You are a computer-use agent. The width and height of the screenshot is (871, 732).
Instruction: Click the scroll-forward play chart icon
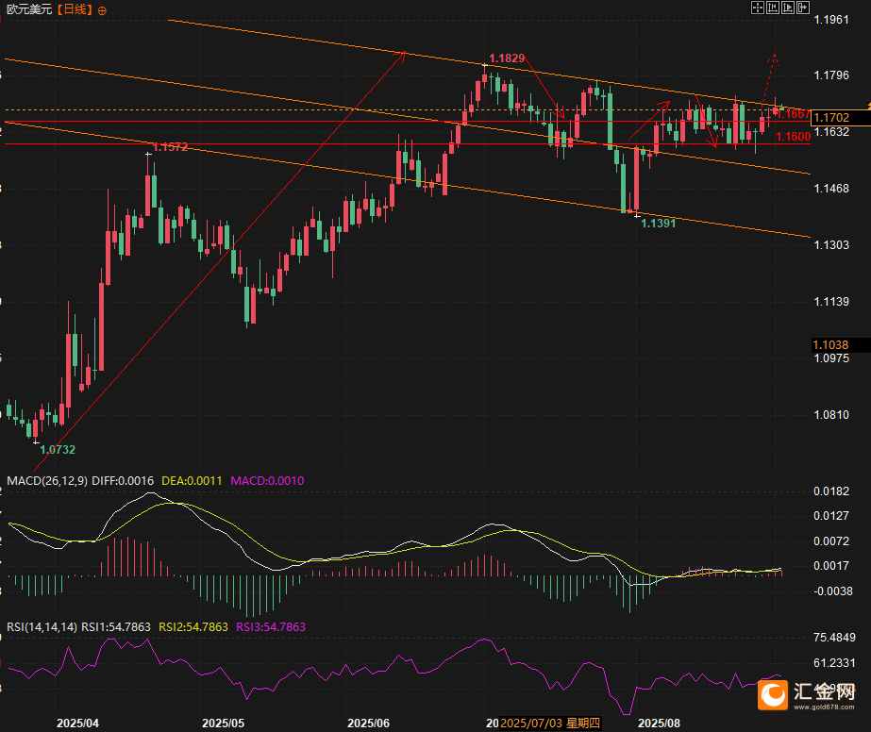point(788,8)
